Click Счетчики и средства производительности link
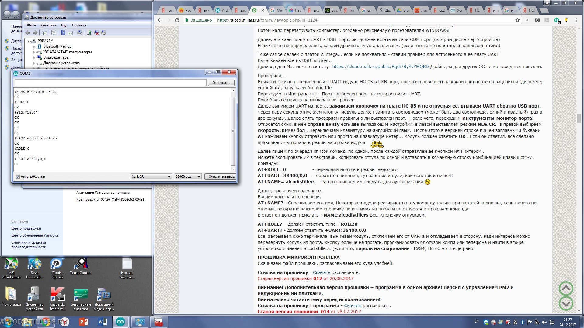Viewport: 584px width, 328px height. [29, 244]
